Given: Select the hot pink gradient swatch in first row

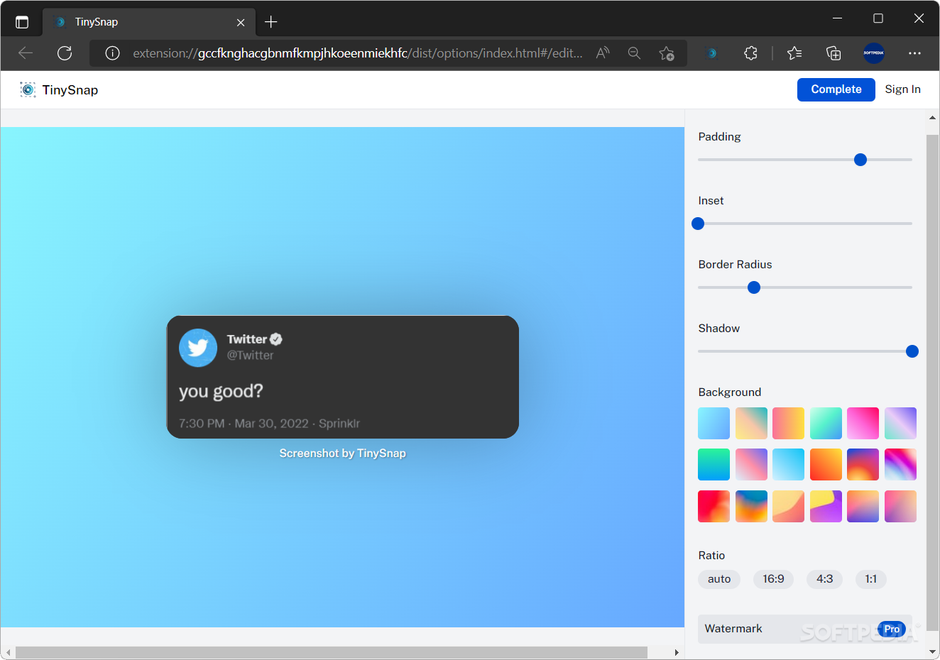Looking at the screenshot, I should click(863, 424).
